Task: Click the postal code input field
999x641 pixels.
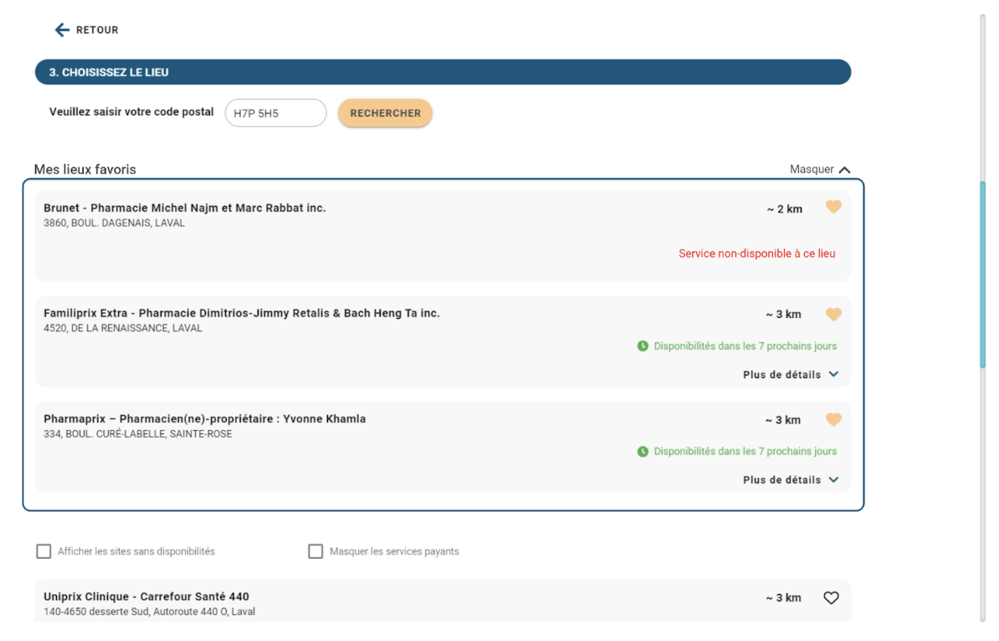Action: (x=275, y=113)
